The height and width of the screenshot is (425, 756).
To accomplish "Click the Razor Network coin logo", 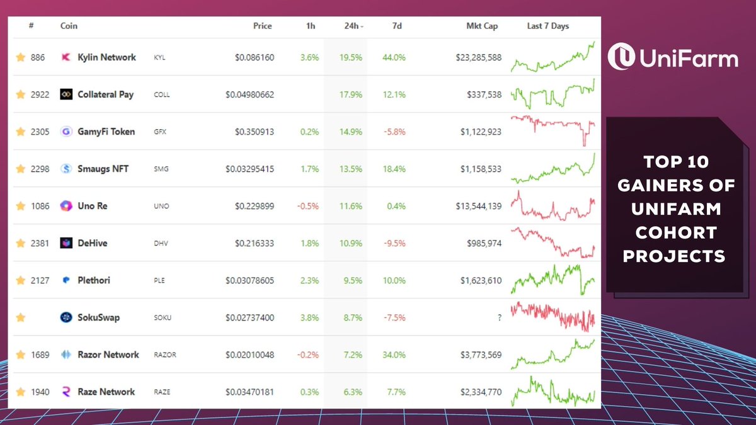I will [x=66, y=354].
